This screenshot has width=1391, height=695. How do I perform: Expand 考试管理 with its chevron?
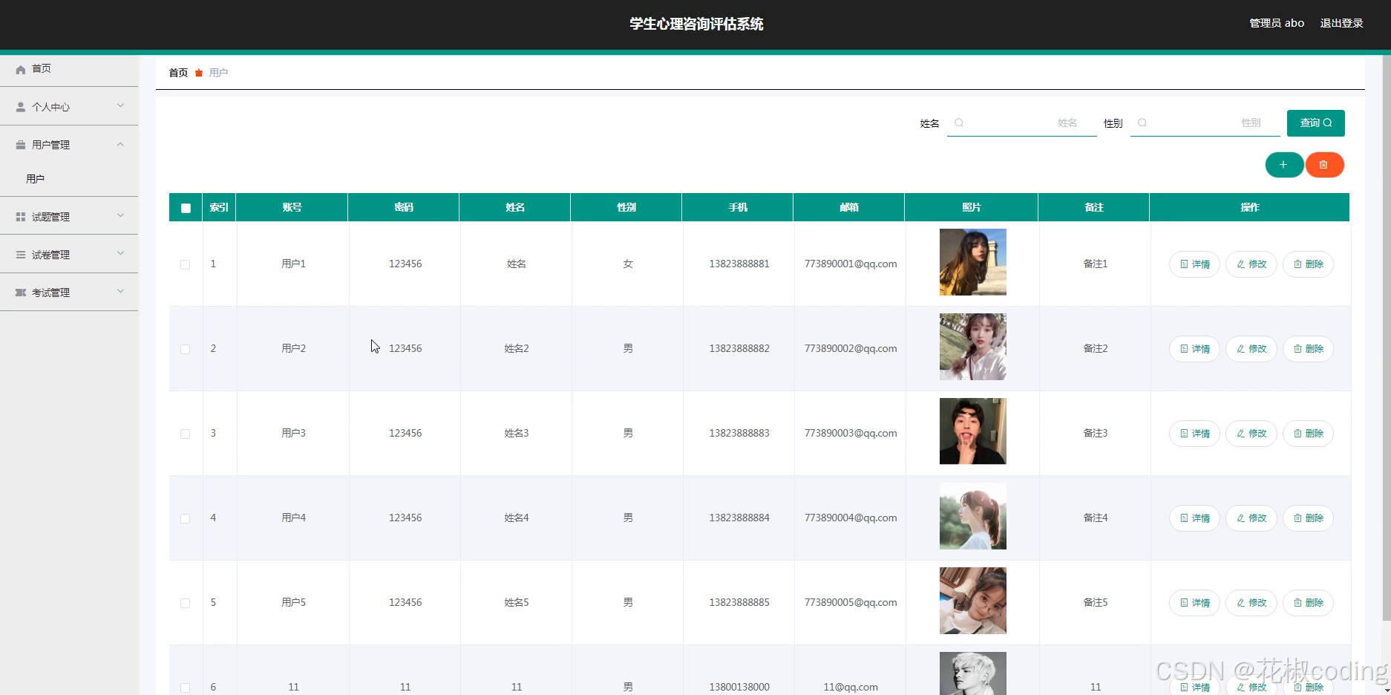point(120,292)
